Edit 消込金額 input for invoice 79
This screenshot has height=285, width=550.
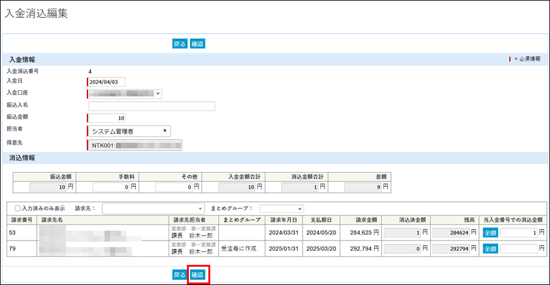tap(519, 248)
